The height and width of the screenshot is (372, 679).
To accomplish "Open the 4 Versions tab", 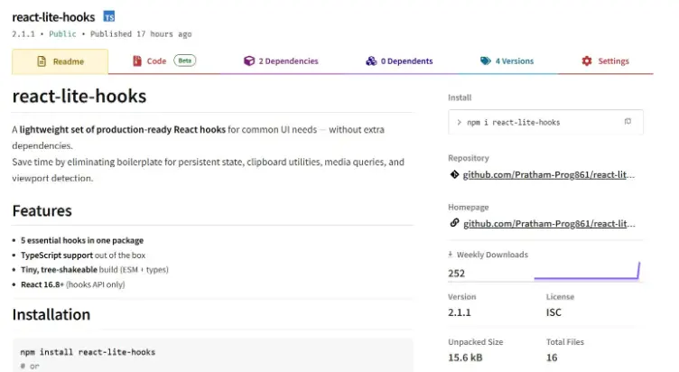I will tap(507, 61).
